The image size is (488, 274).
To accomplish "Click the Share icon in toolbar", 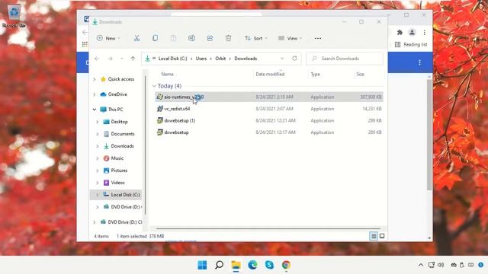I will pyautogui.click(x=210, y=38).
